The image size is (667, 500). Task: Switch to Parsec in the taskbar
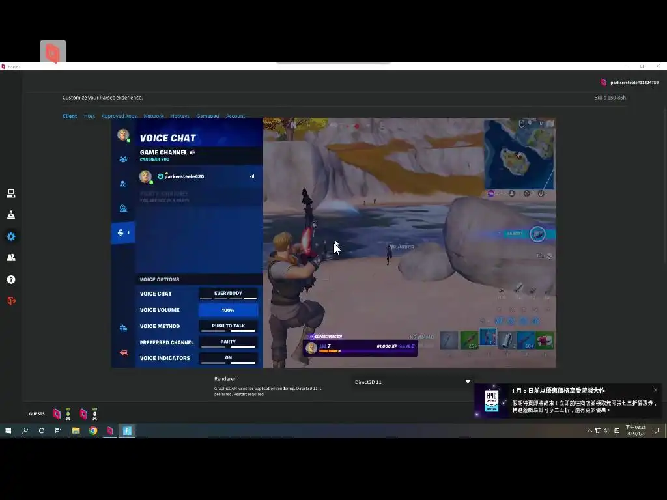pyautogui.click(x=109, y=431)
